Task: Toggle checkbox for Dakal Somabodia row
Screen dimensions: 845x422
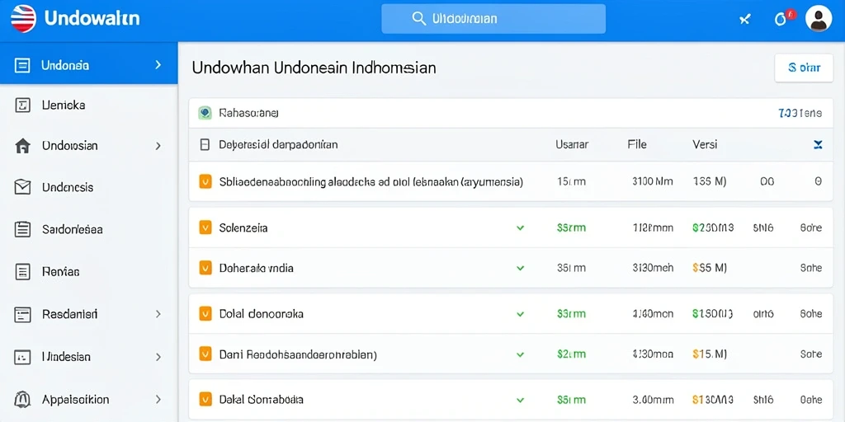Action: click(205, 400)
